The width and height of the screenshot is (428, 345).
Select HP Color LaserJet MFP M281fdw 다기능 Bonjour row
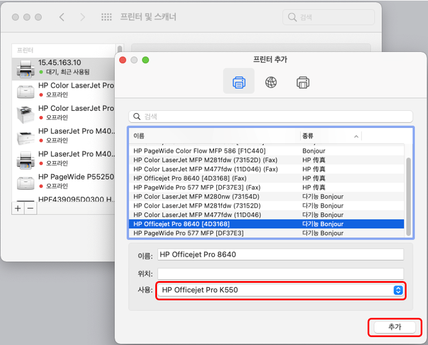coord(267,205)
